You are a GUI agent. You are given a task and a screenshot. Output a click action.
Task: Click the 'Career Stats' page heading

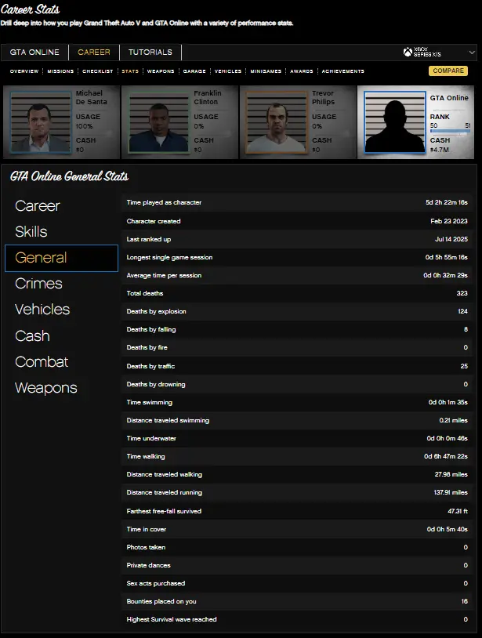click(x=30, y=9)
